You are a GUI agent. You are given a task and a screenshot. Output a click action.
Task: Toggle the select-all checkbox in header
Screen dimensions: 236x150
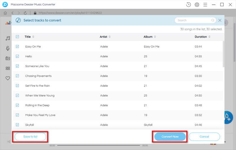tap(17, 36)
